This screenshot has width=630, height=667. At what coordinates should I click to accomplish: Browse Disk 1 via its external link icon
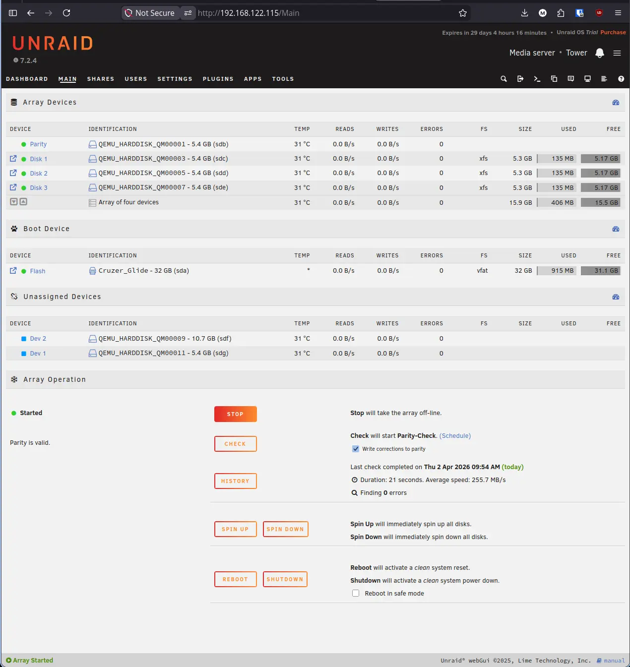tap(13, 159)
